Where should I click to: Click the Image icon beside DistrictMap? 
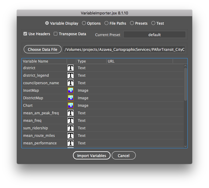pyautogui.click(x=71, y=98)
